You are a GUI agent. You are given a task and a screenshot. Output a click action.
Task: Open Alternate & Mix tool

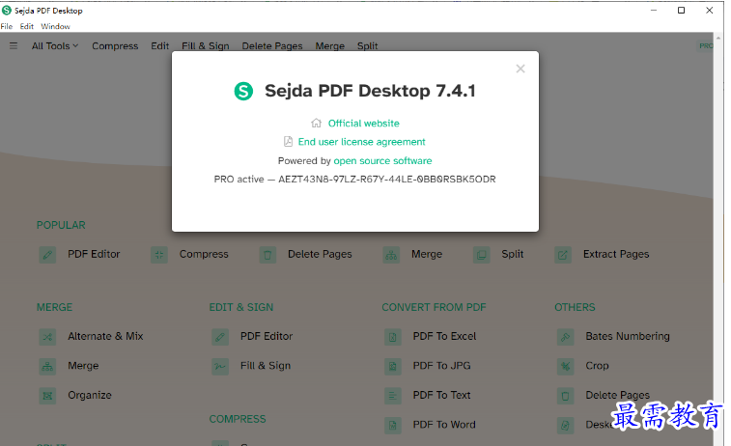click(x=105, y=337)
